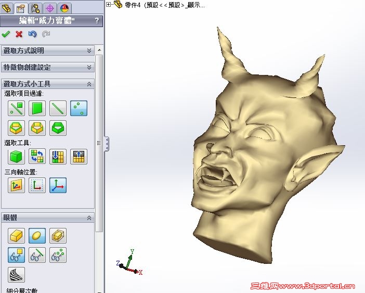Collapse the 眼觀 section
Screen dimensions: 365x293
click(x=89, y=218)
